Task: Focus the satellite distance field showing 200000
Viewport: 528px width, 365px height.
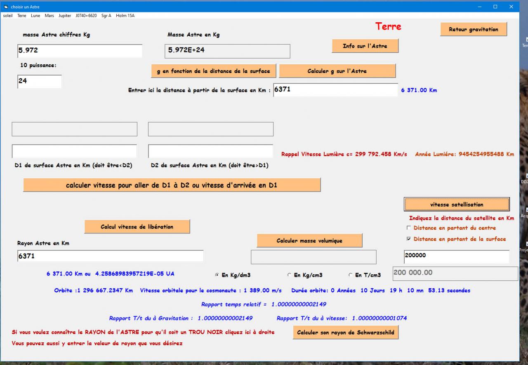Action: coord(457,256)
